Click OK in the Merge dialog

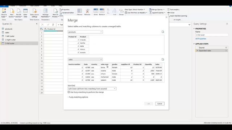click(149, 104)
